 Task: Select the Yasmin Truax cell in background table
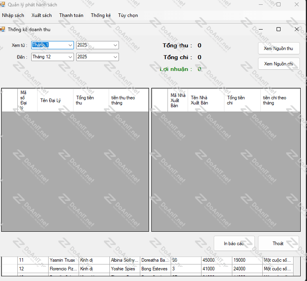pyautogui.click(x=64, y=260)
